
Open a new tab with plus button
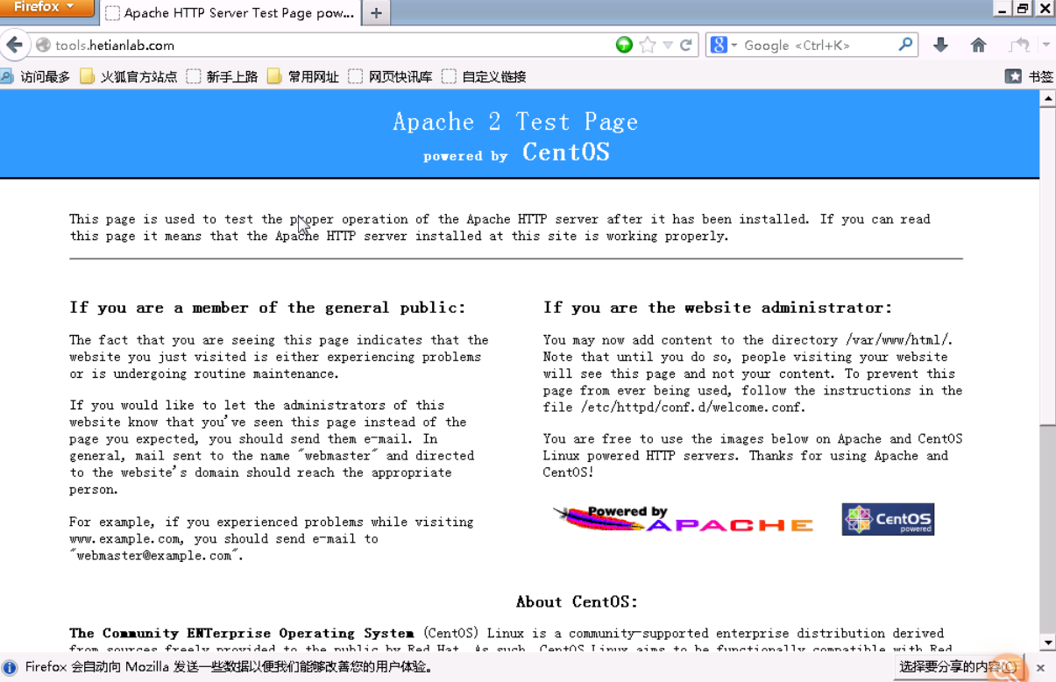tap(376, 13)
